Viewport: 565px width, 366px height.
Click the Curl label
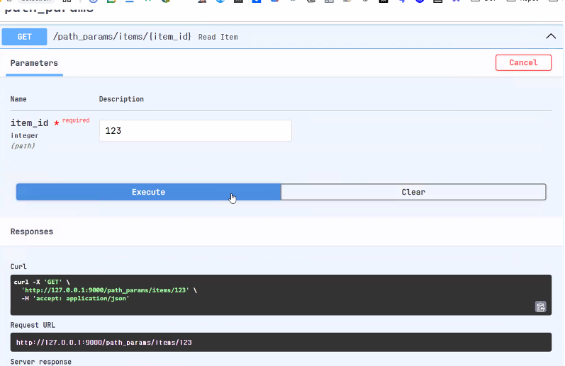click(x=18, y=267)
